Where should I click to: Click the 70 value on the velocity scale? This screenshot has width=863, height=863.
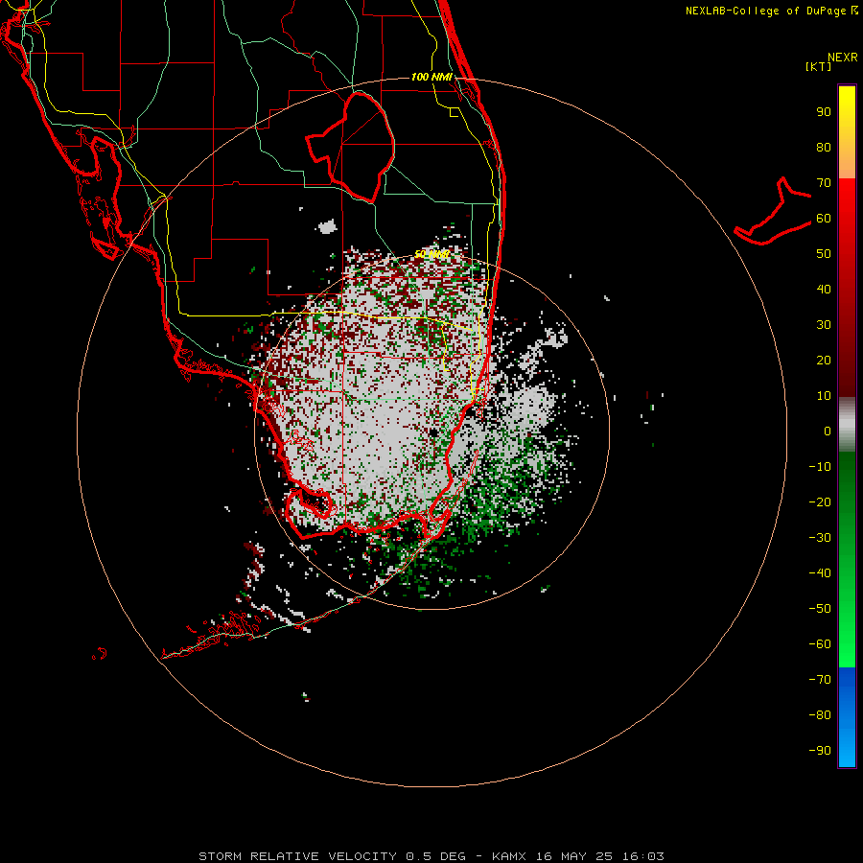pyautogui.click(x=824, y=183)
